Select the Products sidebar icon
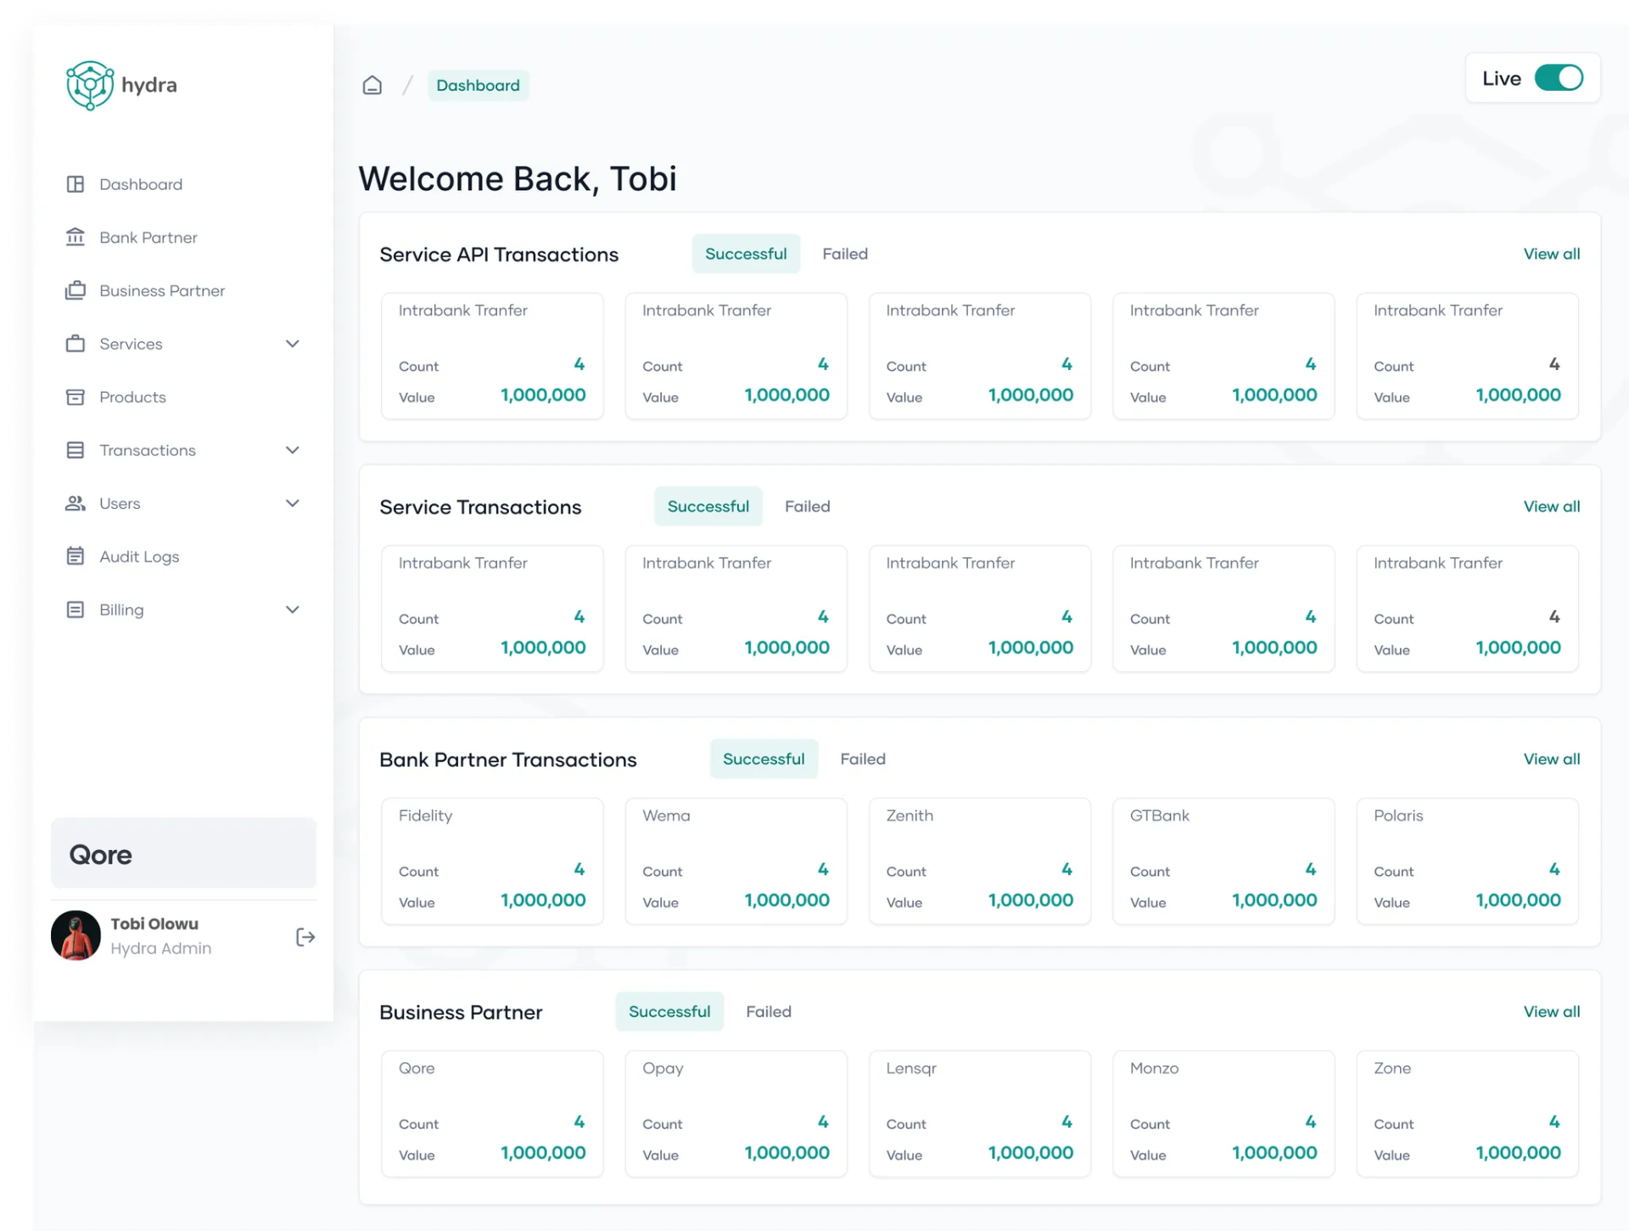 coord(76,397)
